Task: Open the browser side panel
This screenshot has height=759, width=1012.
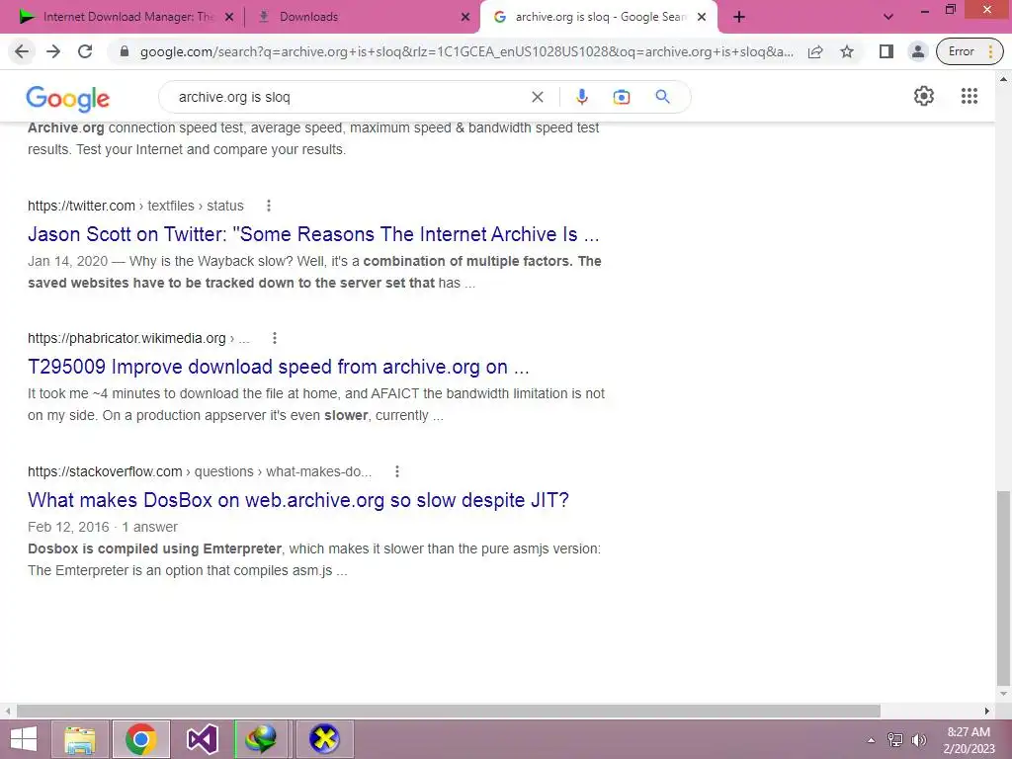Action: [886, 51]
